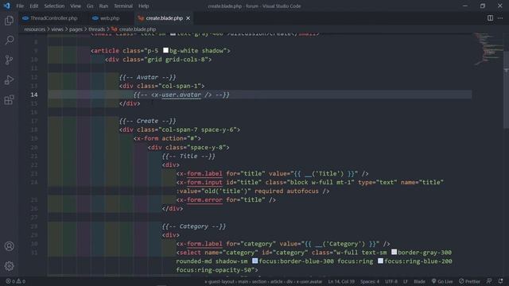
Task: Click the focus:border-blue-300 color swatch
Action: click(255, 261)
